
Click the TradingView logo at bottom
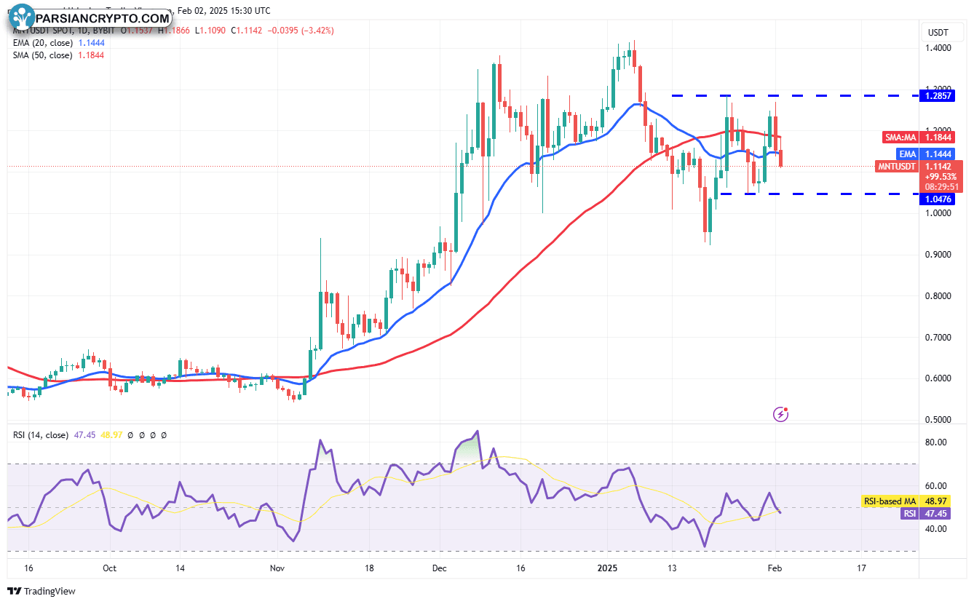(x=41, y=592)
